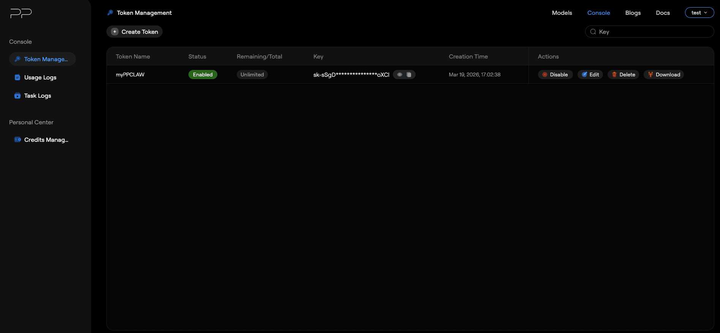Select the Console nav item

click(x=598, y=13)
